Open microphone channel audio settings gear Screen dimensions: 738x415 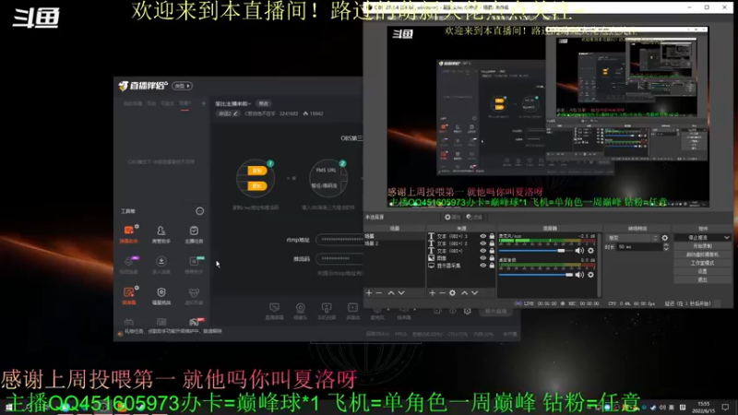point(590,251)
